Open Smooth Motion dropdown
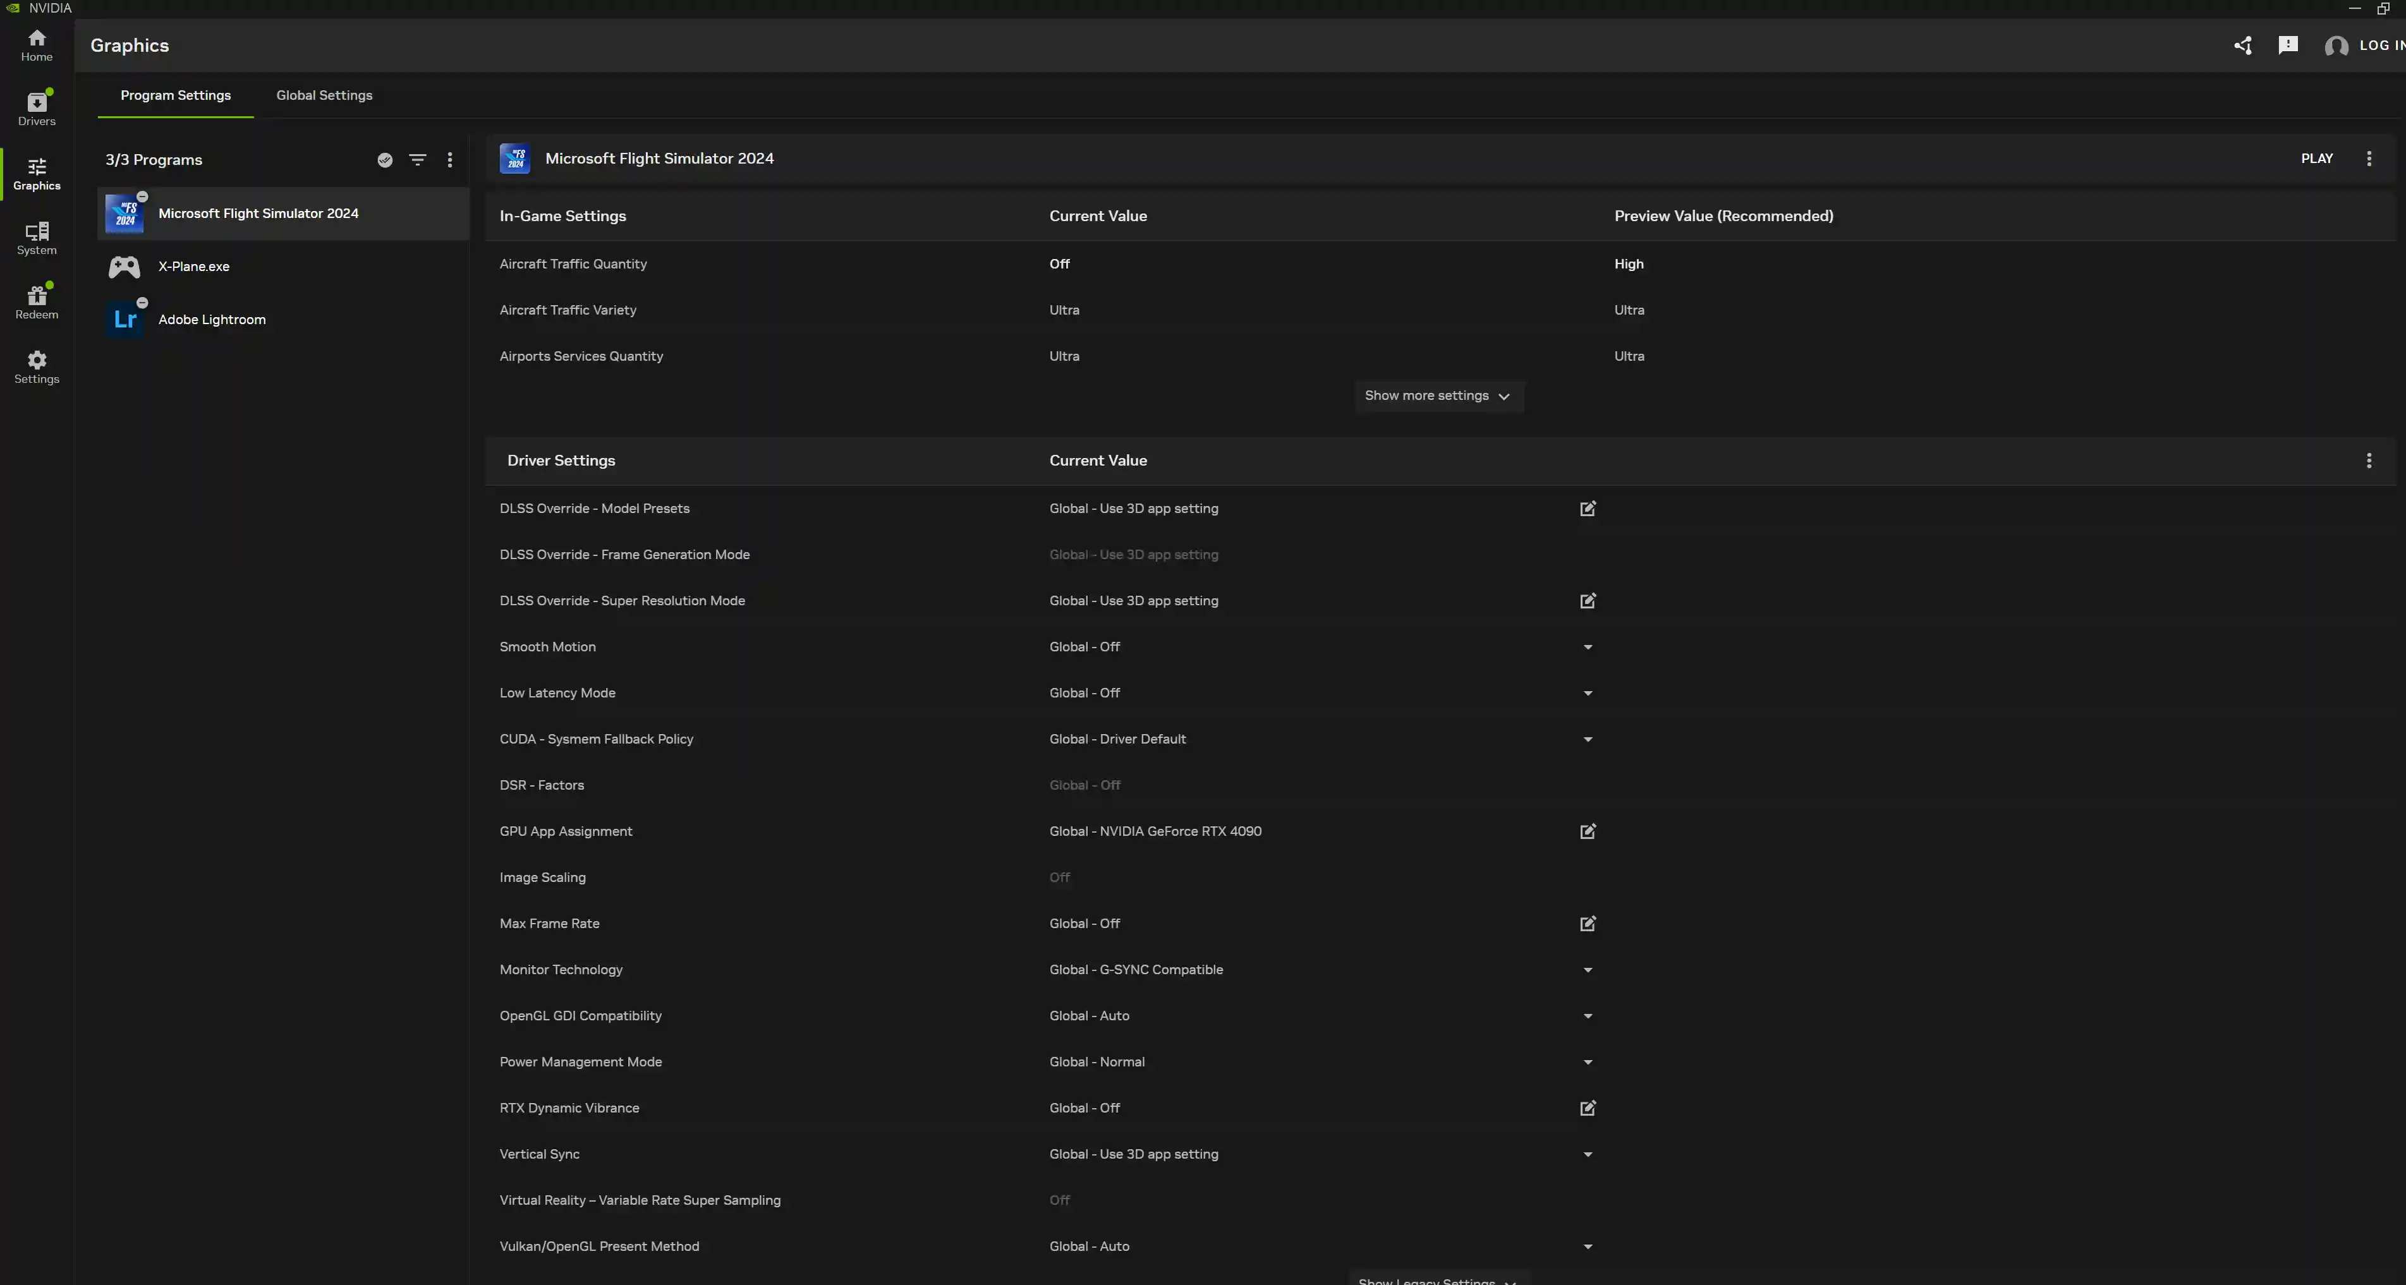 coord(1587,646)
